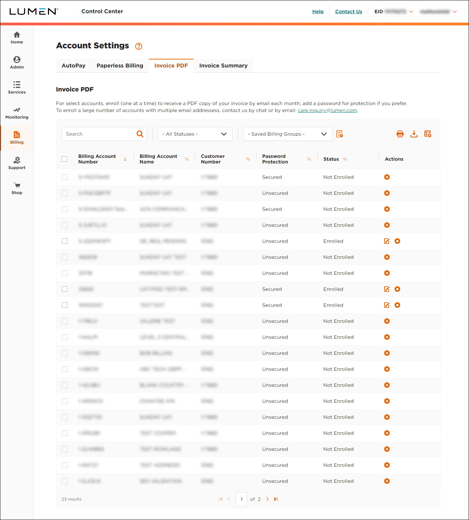Go to the next results page
Image resolution: width=469 pixels, height=520 pixels.
click(x=267, y=499)
